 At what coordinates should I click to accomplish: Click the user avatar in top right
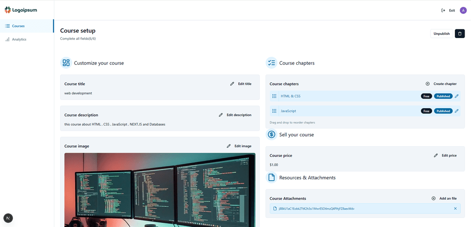[463, 10]
